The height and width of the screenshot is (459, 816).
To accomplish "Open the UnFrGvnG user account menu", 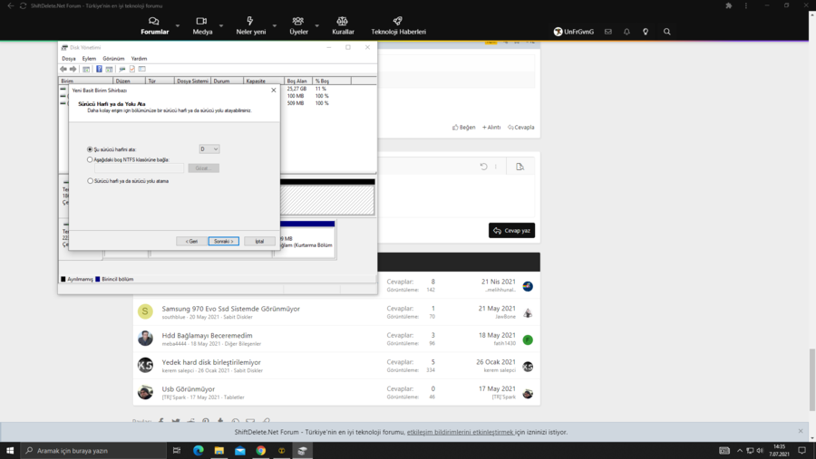I will point(574,32).
